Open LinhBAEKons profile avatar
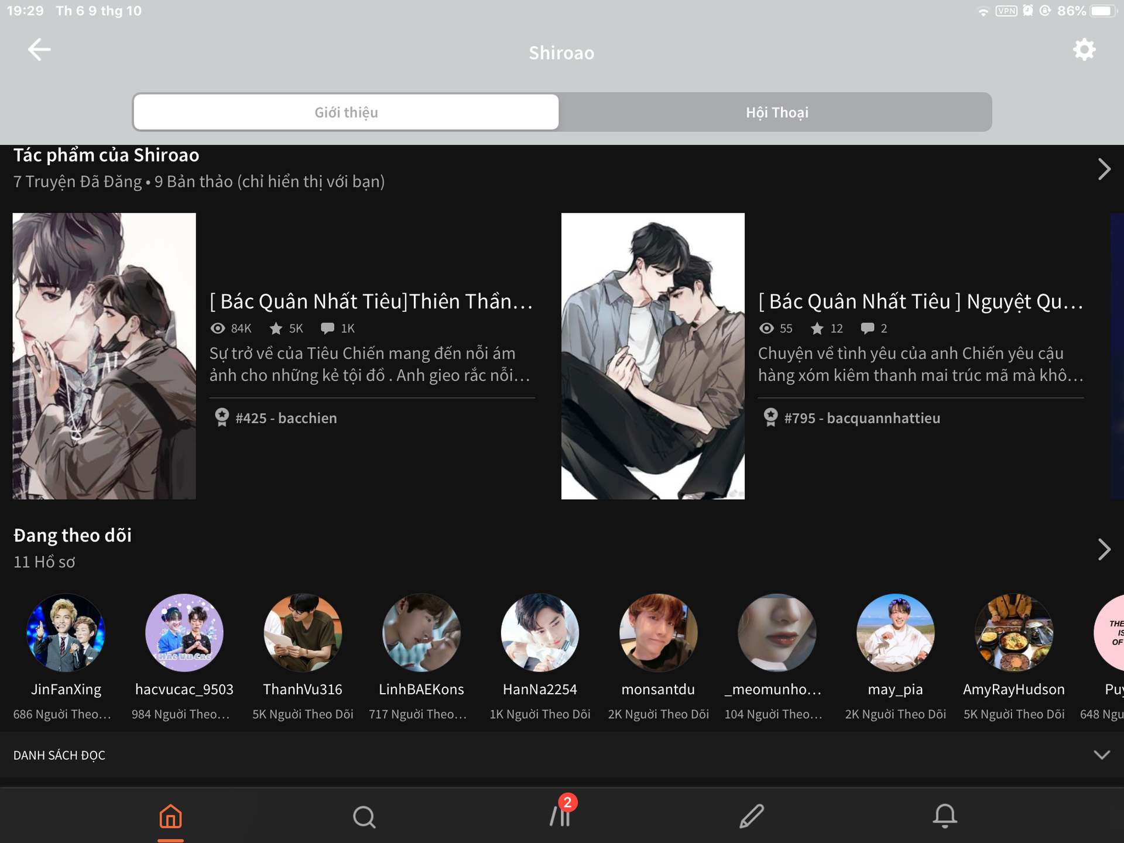The width and height of the screenshot is (1124, 843). 421,633
